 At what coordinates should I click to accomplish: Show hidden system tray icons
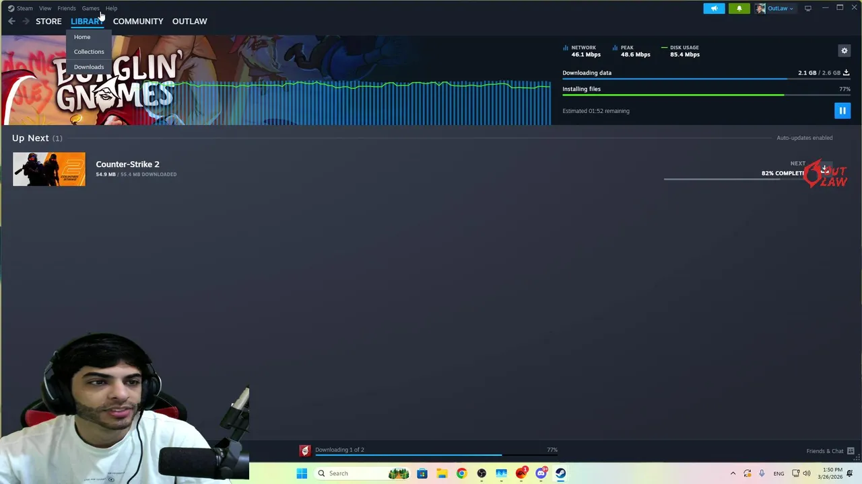[733, 473]
